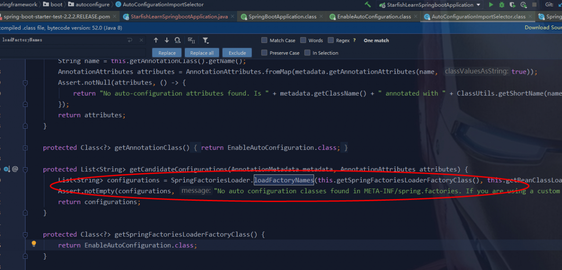Click the fold end marker after return configurations
The image size is (562, 270).
(25, 213)
